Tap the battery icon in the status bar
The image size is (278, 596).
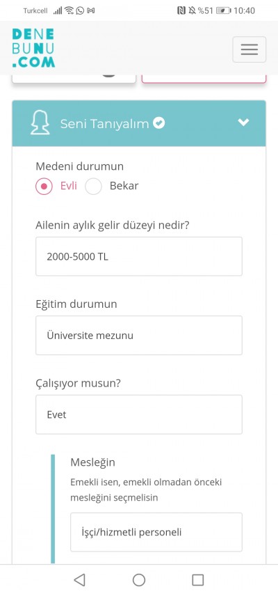coord(223,10)
